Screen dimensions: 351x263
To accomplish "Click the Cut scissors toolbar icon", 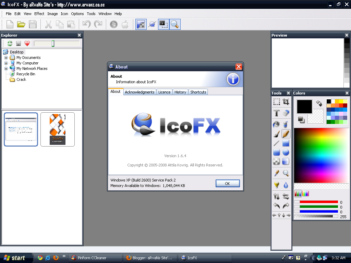I will 48,24.
